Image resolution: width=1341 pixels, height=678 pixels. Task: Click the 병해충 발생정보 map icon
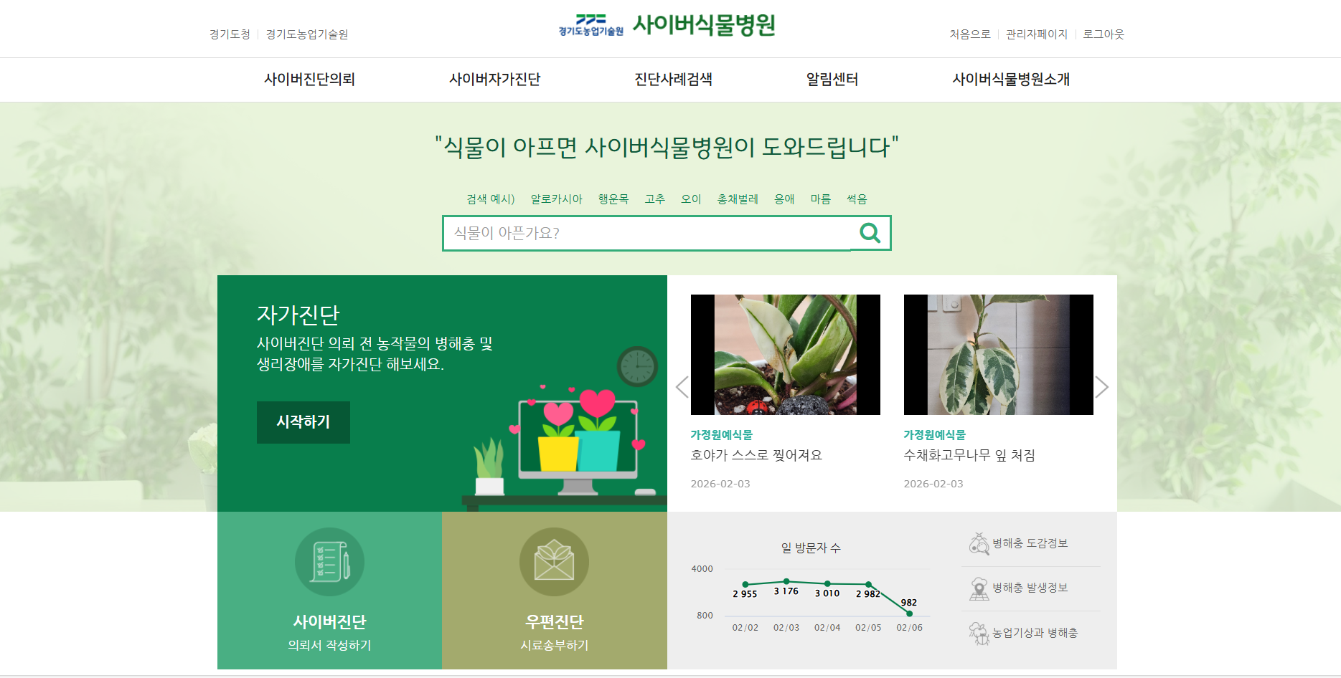(979, 588)
